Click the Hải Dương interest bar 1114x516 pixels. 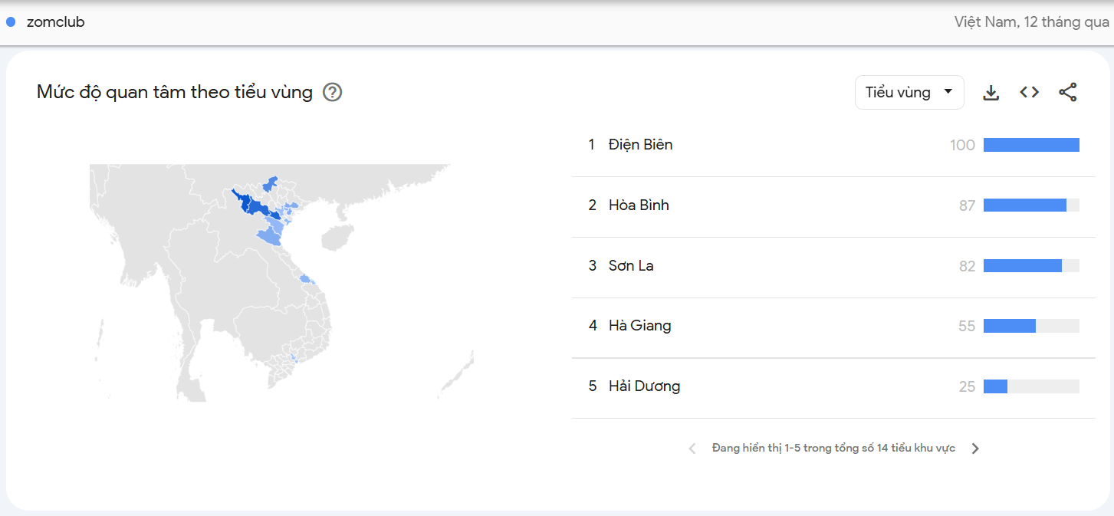(x=995, y=386)
